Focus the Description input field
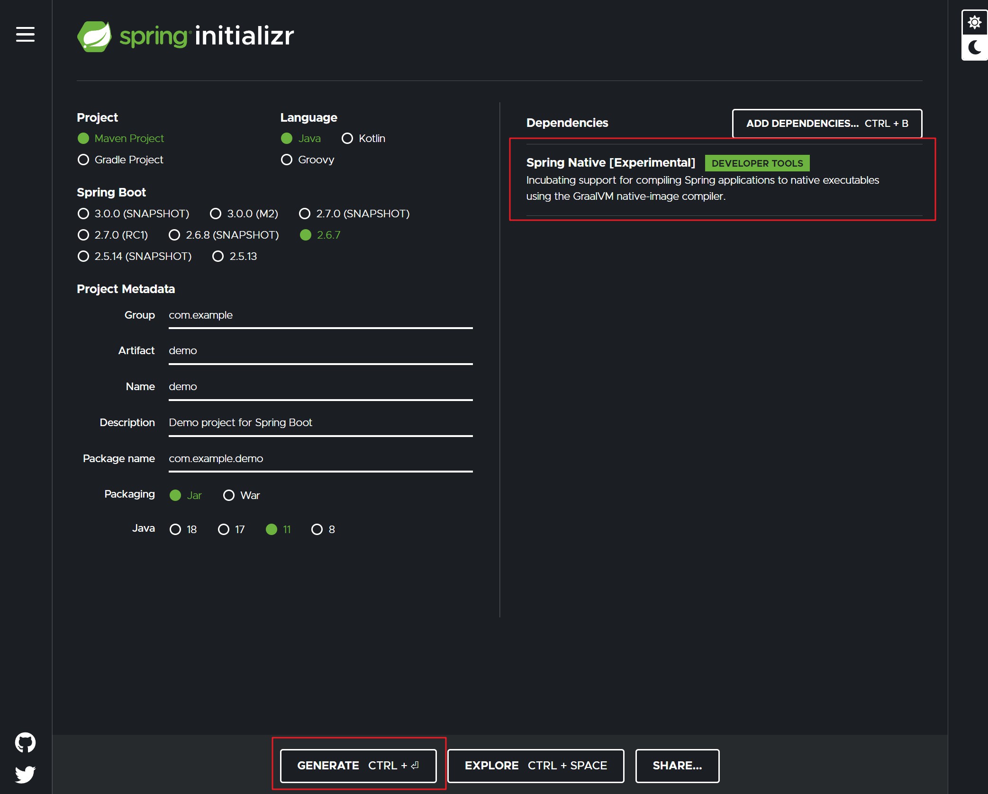Screen dimensions: 988x794 321,423
